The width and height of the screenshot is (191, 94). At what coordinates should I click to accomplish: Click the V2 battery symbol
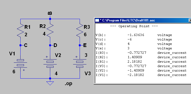point(50,63)
